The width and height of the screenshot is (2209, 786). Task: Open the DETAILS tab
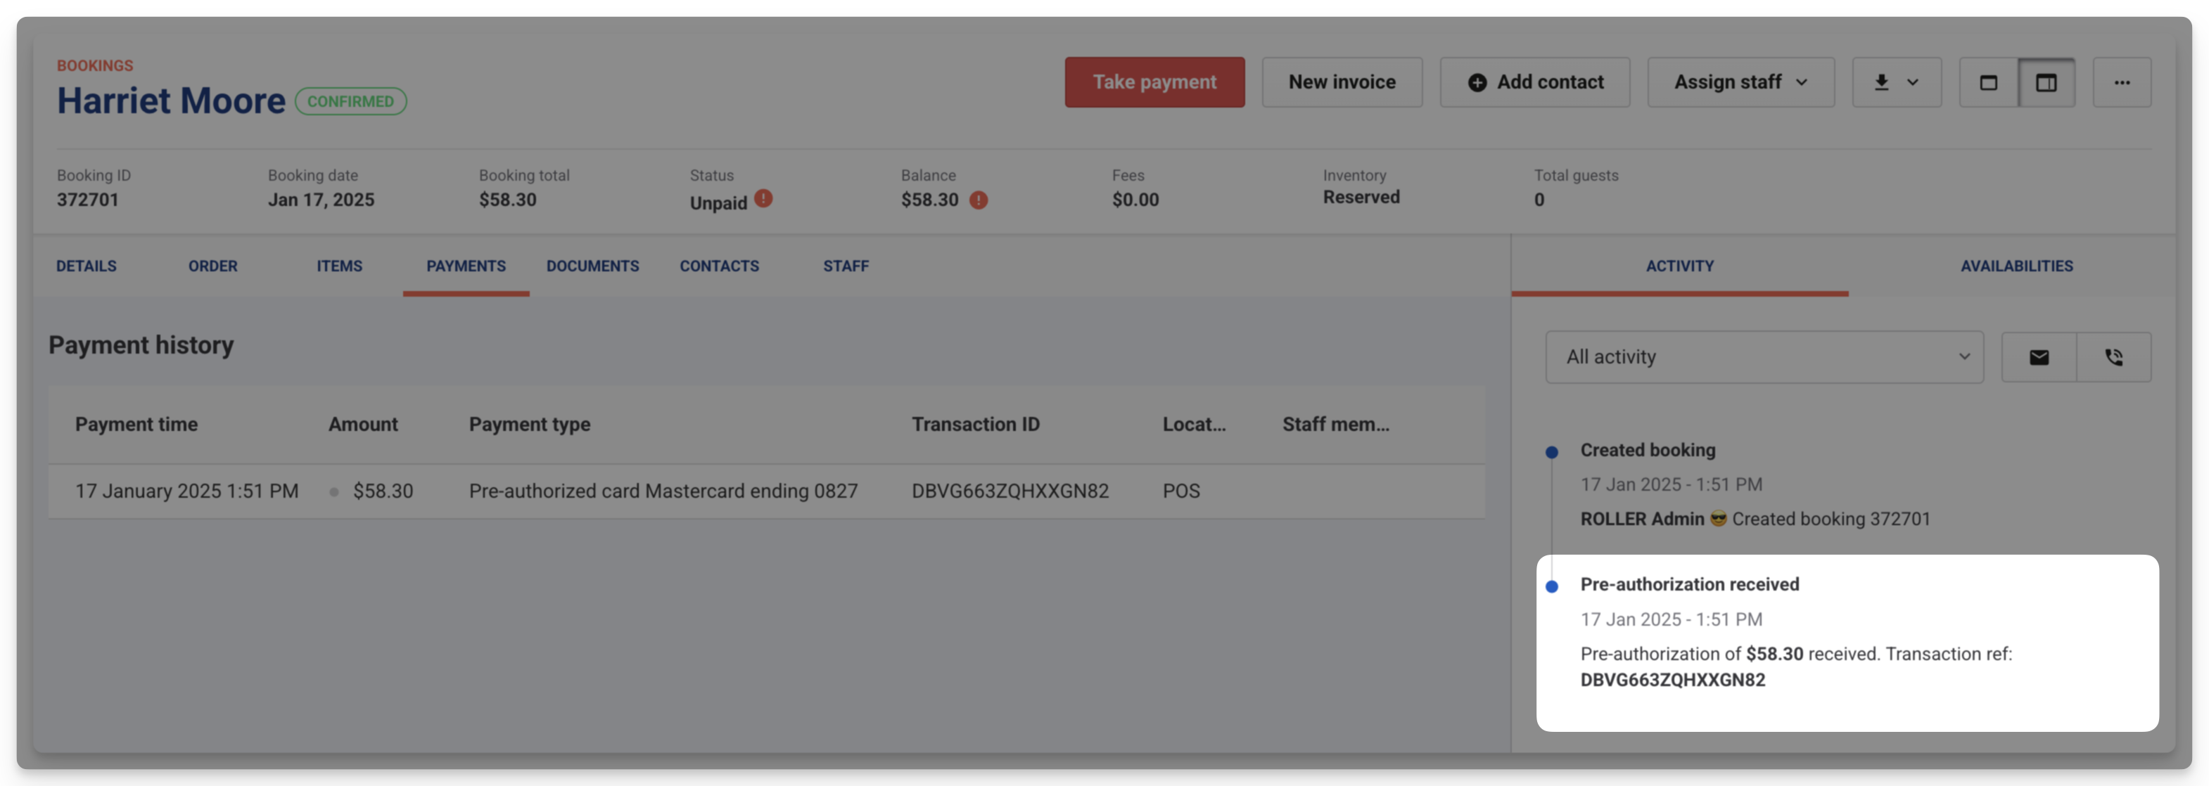pyautogui.click(x=87, y=266)
